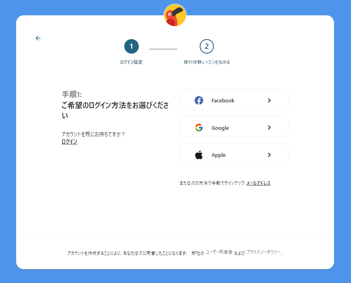The width and height of the screenshot is (351, 283).
Task: Click the Apple logo icon
Action: (x=199, y=155)
